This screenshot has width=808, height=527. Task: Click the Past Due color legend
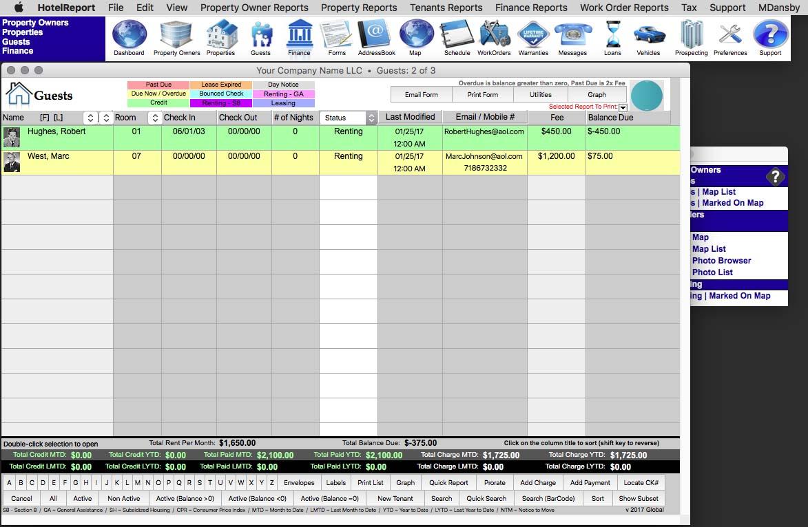pos(158,85)
